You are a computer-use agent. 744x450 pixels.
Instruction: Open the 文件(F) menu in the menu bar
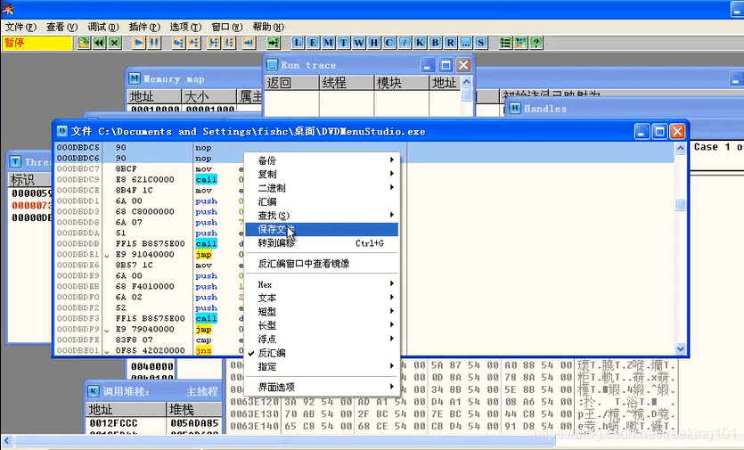coord(20,27)
